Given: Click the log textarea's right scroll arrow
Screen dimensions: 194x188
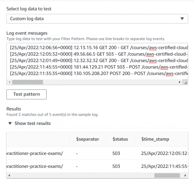Looking at the screenshot, I should 180,82.
